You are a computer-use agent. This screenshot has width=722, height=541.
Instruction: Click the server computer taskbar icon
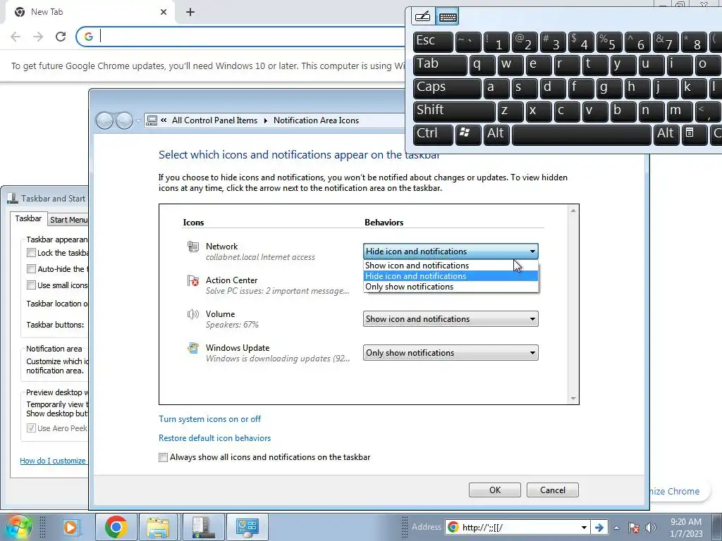[202, 527]
